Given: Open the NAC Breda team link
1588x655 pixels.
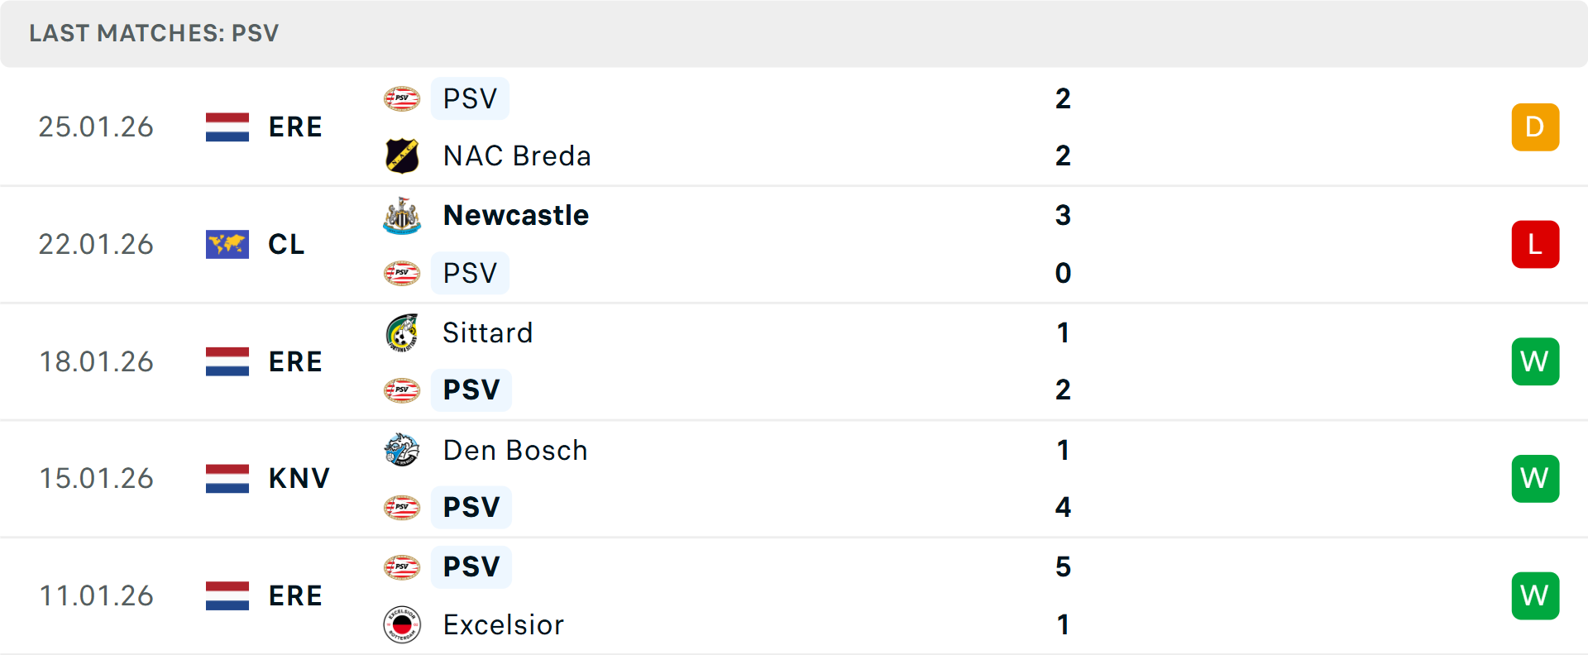Looking at the screenshot, I should point(517,155).
